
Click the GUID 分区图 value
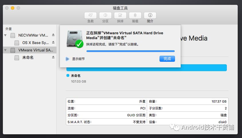pos(136,115)
